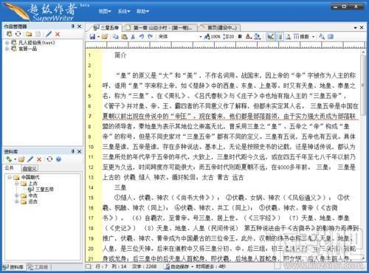Switch to the 首页(建设中) tab
Screen dimensions: 369x273
tap(219, 27)
